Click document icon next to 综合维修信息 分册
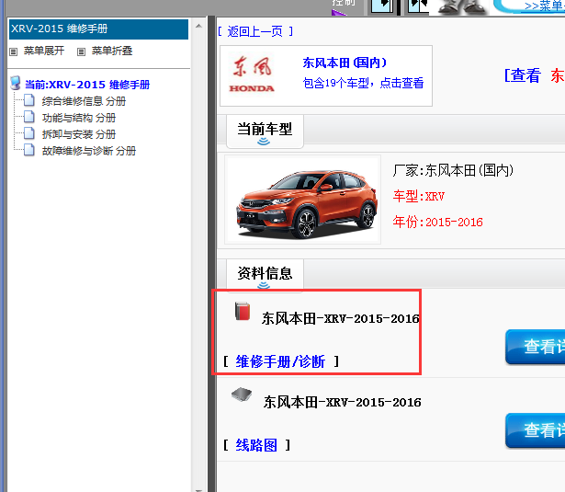Viewport: 565px width, 492px height. pyautogui.click(x=29, y=100)
